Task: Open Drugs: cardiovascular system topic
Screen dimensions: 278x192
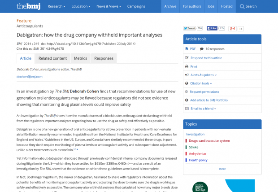Action: coord(209,141)
